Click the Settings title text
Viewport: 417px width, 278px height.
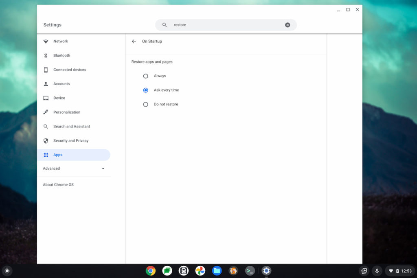(53, 25)
